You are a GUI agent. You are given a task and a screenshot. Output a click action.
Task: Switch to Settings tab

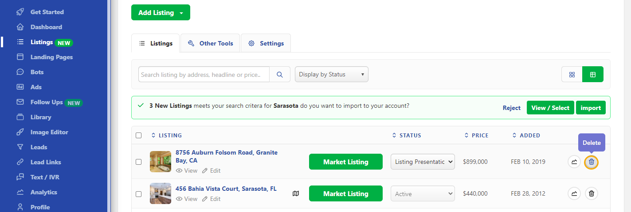[266, 43]
